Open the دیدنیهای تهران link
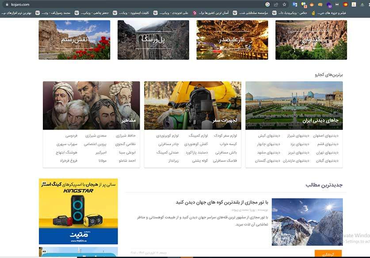This screenshot has width=370, height=258. click(327, 152)
